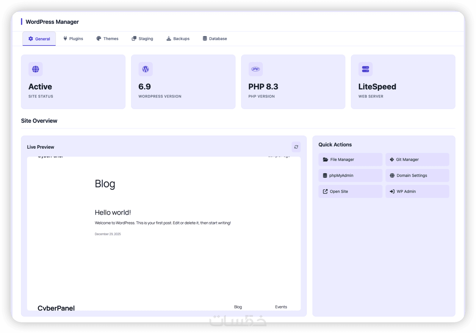The height and width of the screenshot is (333, 476).
Task: Click the Blog heading in live preview
Action: click(105, 184)
